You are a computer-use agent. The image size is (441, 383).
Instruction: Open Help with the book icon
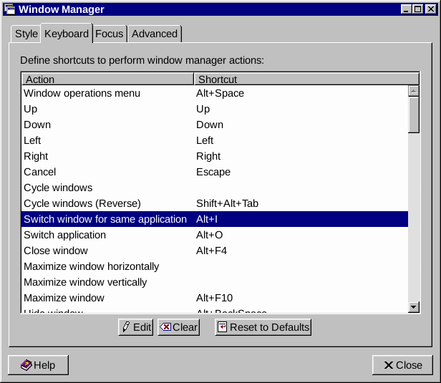point(38,365)
